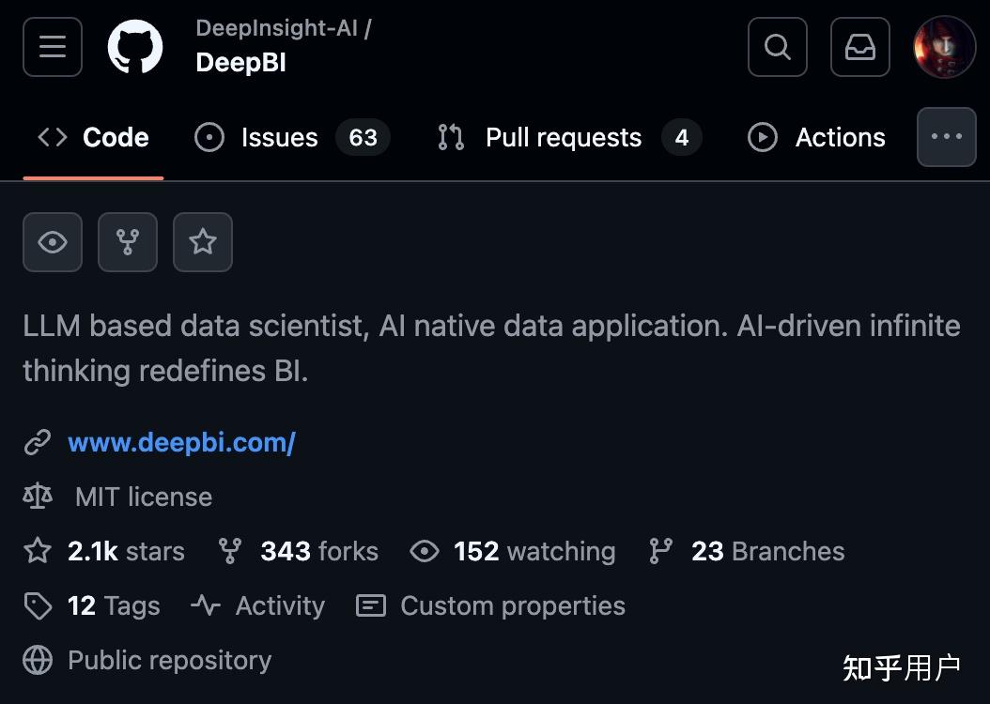Image resolution: width=990 pixels, height=704 pixels.
Task: Visit the www.deepbi.com website link
Action: tap(181, 442)
